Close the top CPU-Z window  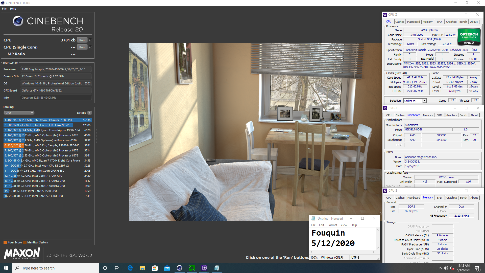tap(477, 15)
